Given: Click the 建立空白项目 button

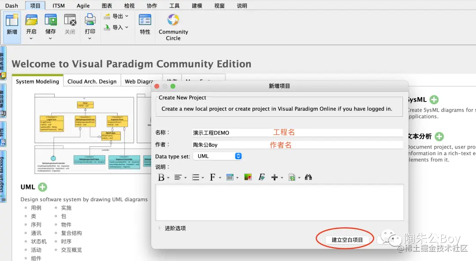Looking at the screenshot, I should pos(347,240).
